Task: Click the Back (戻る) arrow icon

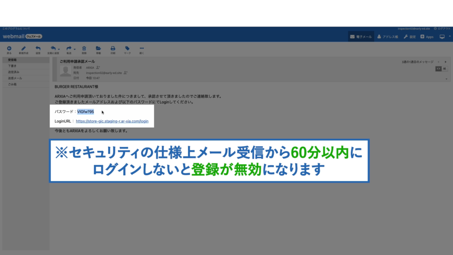Action: pos(9,49)
